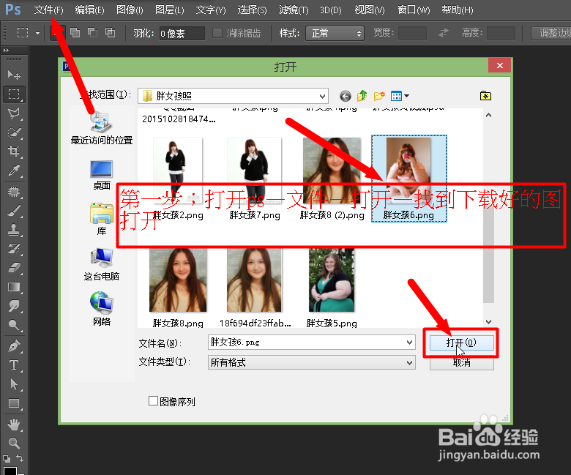Select the History Brush tool
Image resolution: width=571 pixels, height=475 pixels.
pyautogui.click(x=14, y=249)
